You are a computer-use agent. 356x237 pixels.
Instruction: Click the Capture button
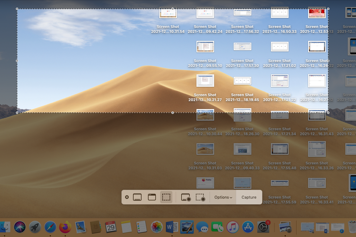(249, 197)
